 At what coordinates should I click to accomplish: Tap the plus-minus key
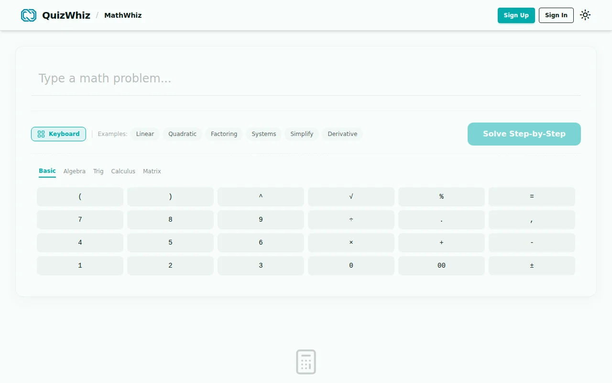click(x=532, y=266)
